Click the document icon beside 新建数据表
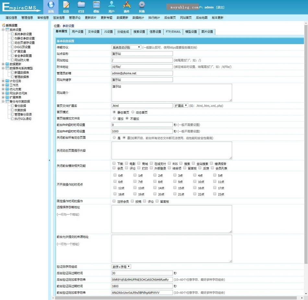The image size is (308, 300). [x=12, y=72]
